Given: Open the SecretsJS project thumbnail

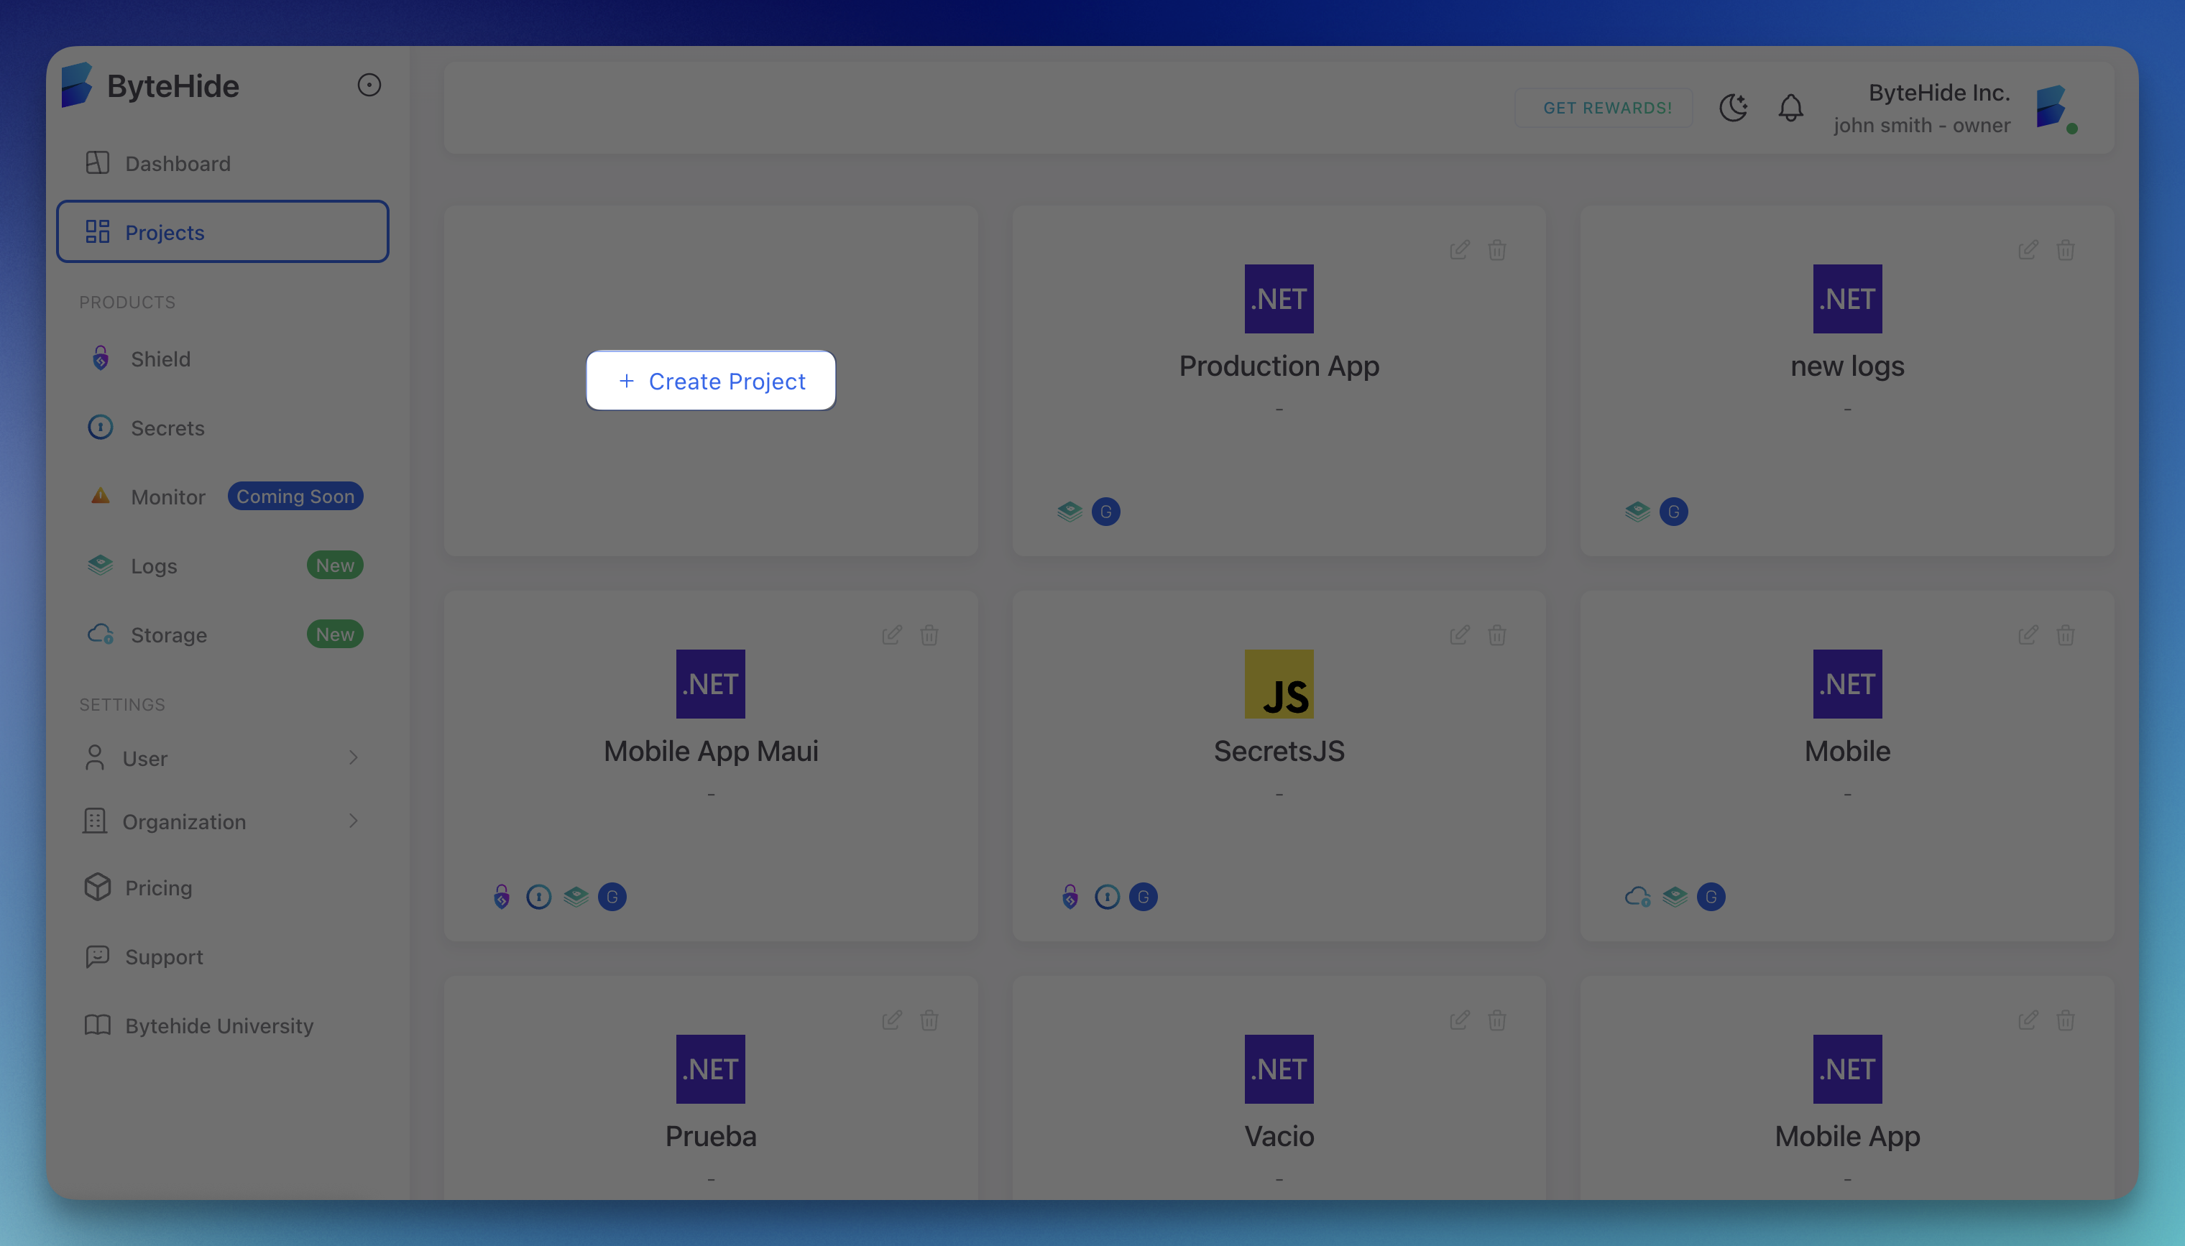Looking at the screenshot, I should [x=1279, y=684].
